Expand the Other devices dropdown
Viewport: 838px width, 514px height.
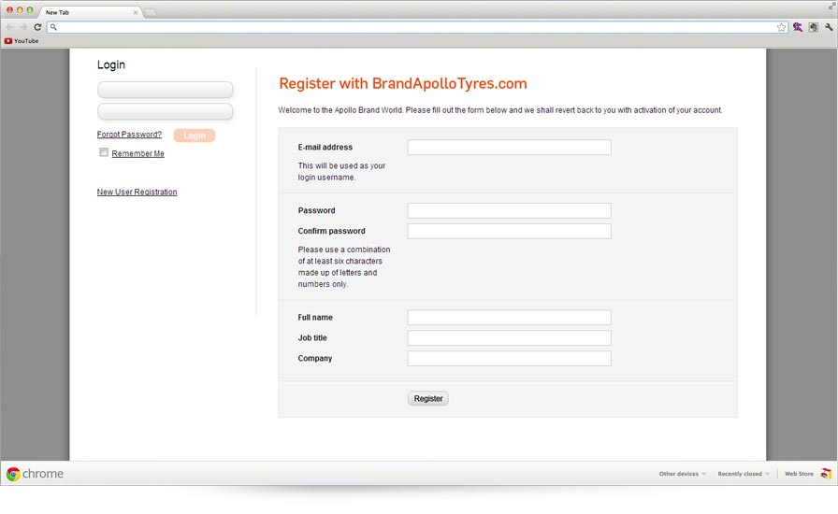(x=682, y=474)
